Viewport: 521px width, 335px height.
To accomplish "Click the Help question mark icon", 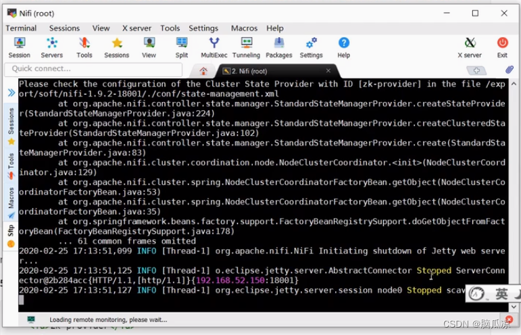I will 343,48.
